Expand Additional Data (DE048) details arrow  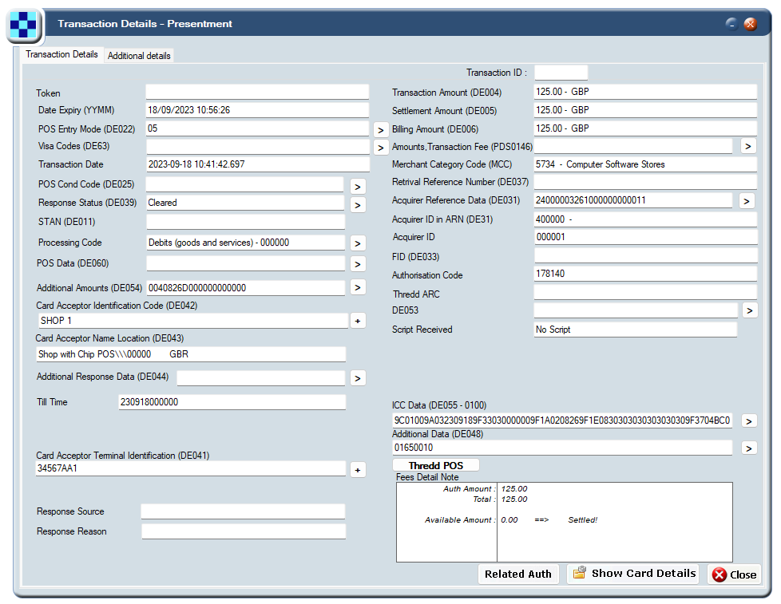(x=749, y=448)
